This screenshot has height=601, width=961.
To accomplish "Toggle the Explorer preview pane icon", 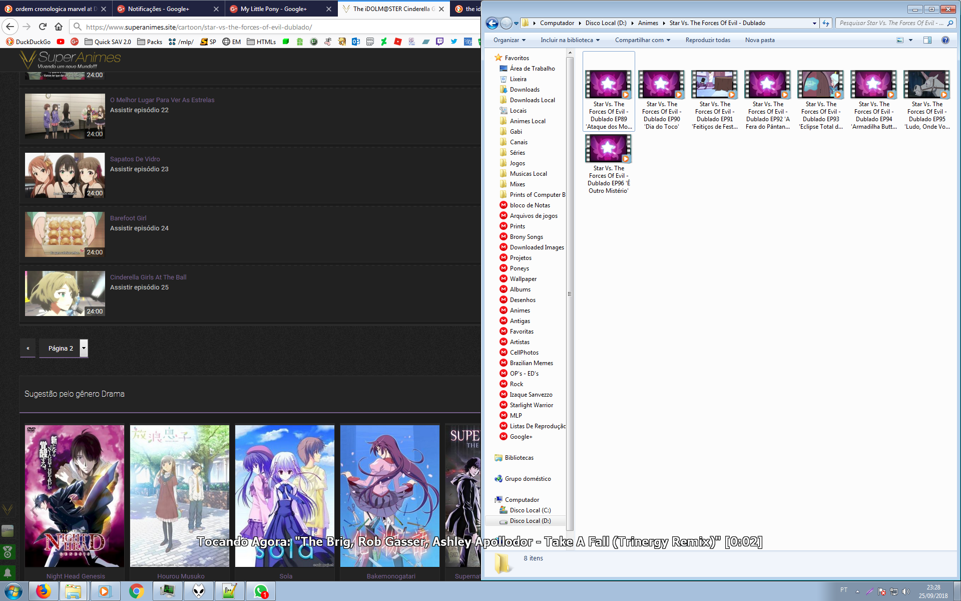I will (x=927, y=40).
